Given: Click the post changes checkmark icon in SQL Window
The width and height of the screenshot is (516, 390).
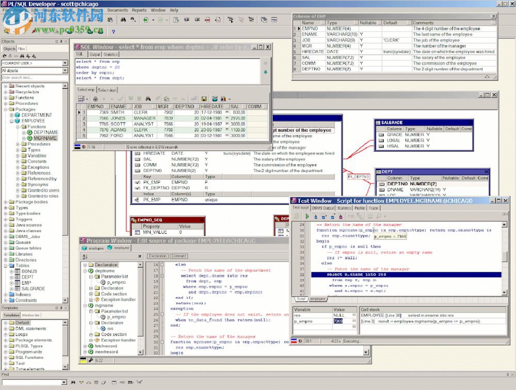Looking at the screenshot, I should tap(120, 98).
